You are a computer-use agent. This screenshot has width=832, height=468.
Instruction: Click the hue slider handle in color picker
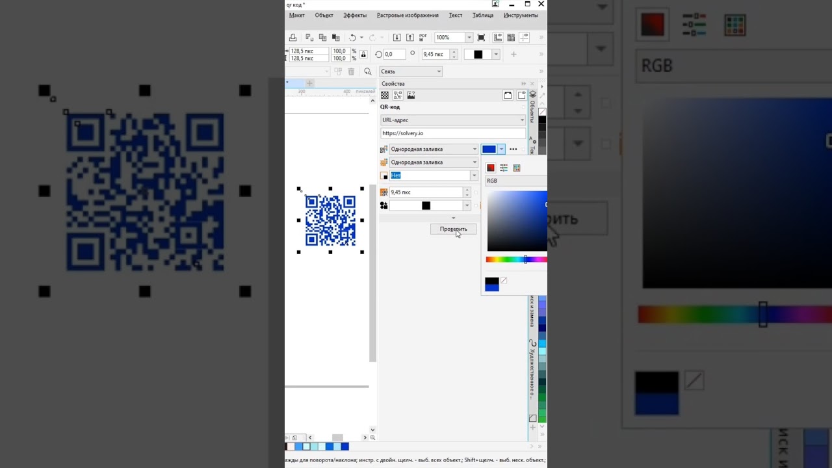(526, 259)
